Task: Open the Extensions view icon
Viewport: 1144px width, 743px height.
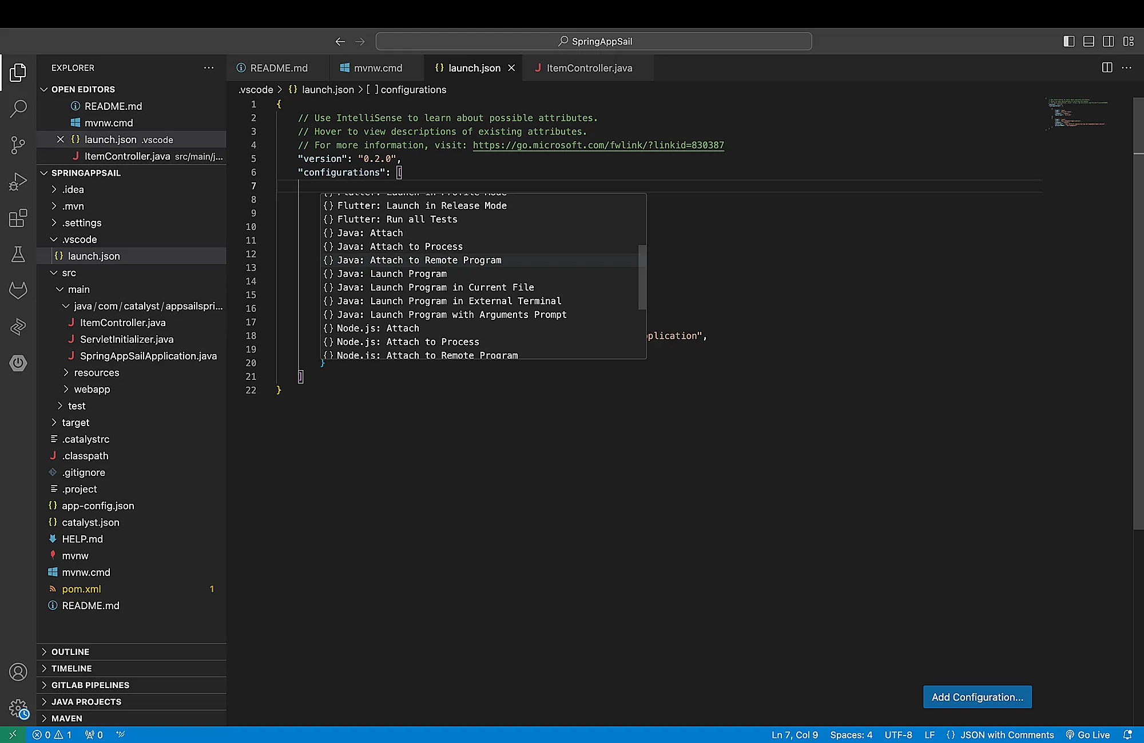Action: tap(18, 218)
